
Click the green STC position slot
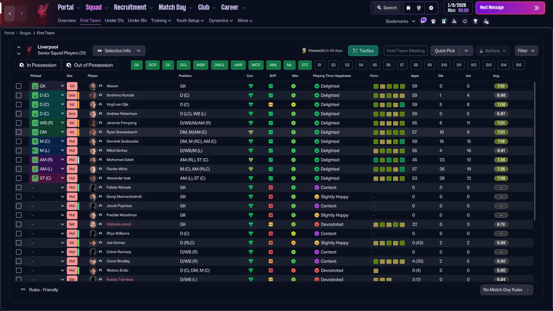(305, 65)
